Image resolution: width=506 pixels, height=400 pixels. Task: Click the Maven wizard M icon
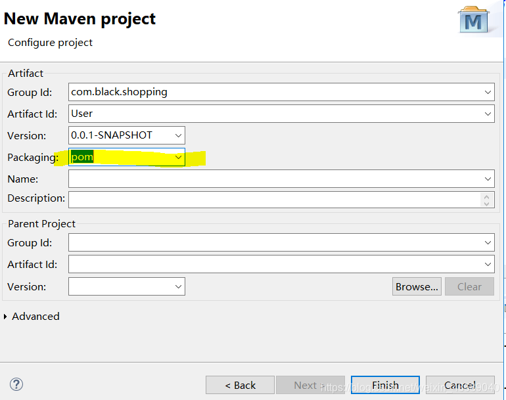pyautogui.click(x=474, y=20)
